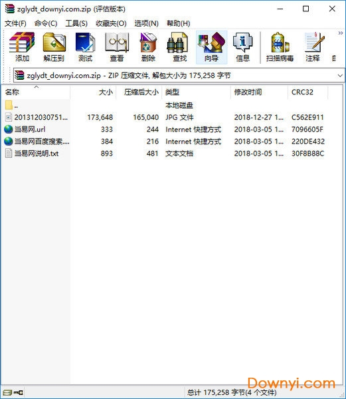Click the JPG 文件 type cell
The width and height of the screenshot is (346, 399).
pyautogui.click(x=179, y=117)
